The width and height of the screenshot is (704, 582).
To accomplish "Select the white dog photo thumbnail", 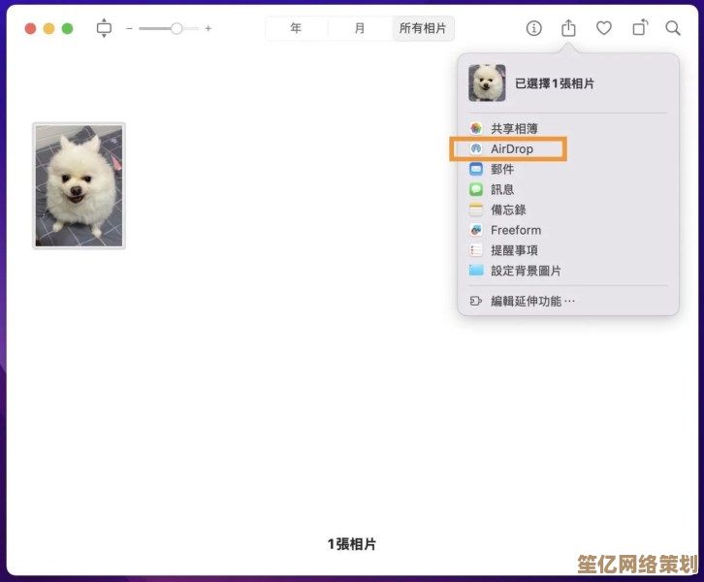I will pyautogui.click(x=79, y=185).
